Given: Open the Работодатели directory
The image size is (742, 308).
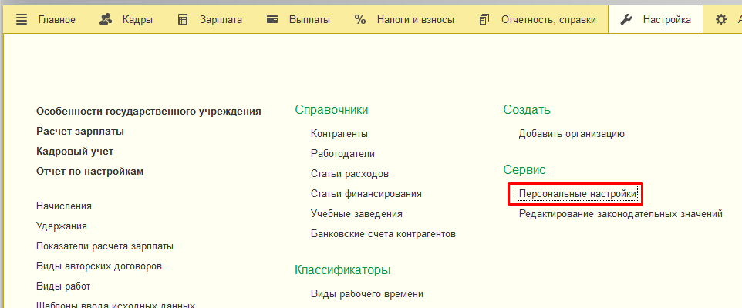Looking at the screenshot, I should 342,154.
